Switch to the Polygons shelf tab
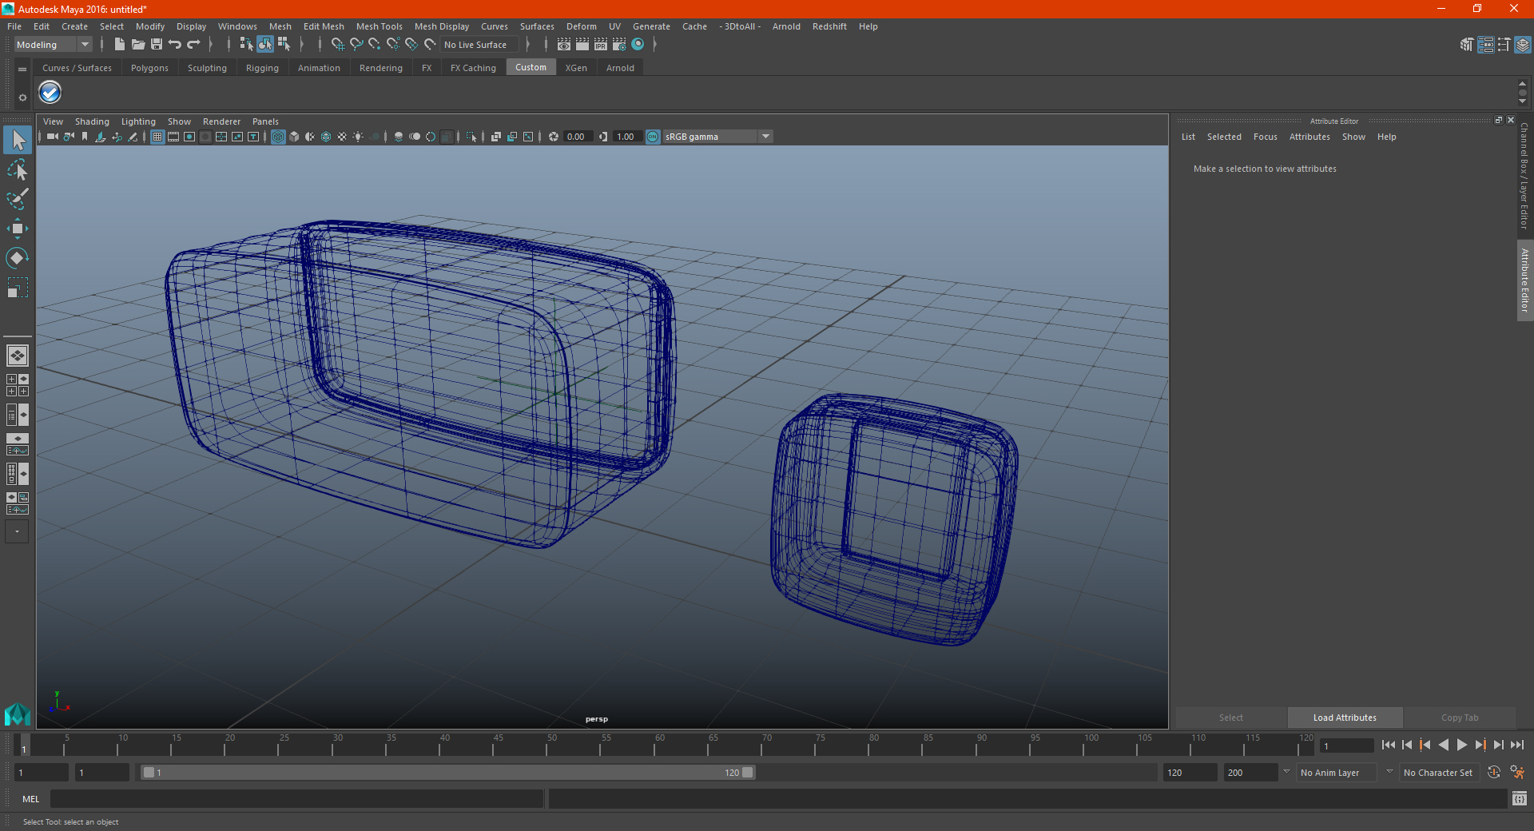The width and height of the screenshot is (1534, 831). point(149,68)
